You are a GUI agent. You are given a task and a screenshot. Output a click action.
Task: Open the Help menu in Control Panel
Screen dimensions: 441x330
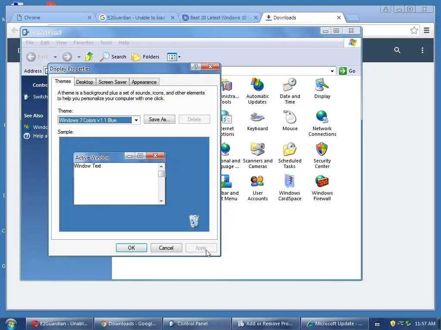click(124, 43)
